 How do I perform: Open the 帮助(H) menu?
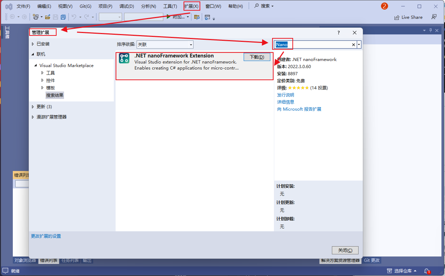(235, 6)
